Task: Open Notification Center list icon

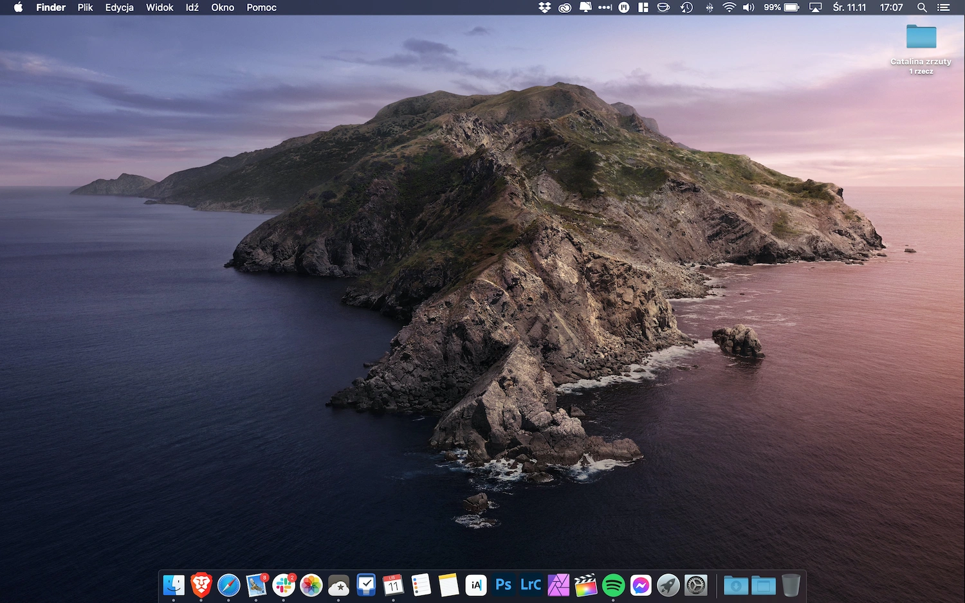Action: point(943,8)
